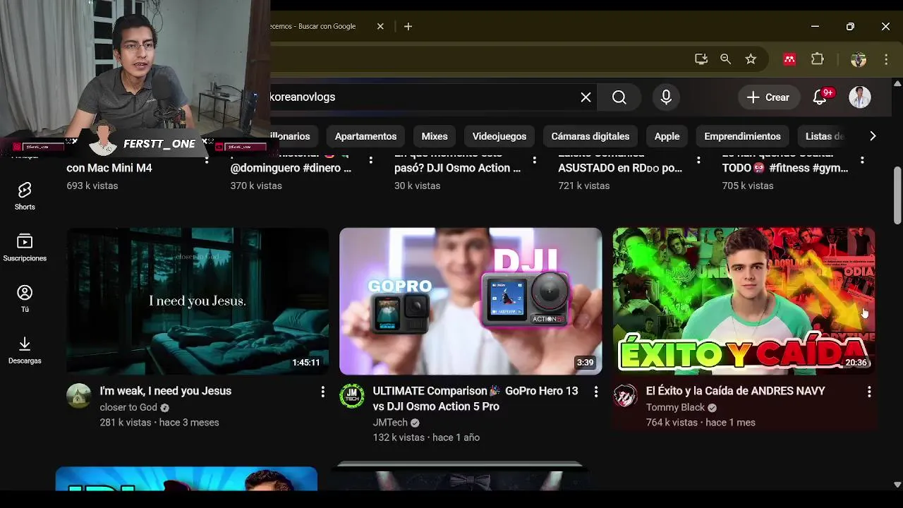Open Chrome profile avatar in toolbar
Image resolution: width=903 pixels, height=508 pixels.
coord(859,59)
